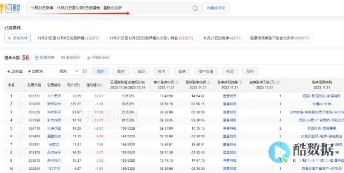Image resolution: width=344 pixels, height=173 pixels.
Task: Click 查看明细 in row 000710
Action: pos(229,128)
